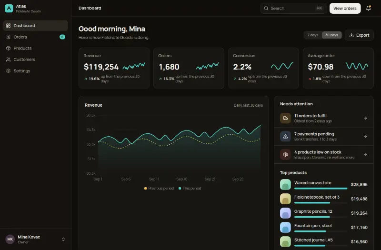Image resolution: width=381 pixels, height=250 pixels.
Task: Click Daily, last 30 days label
Action: pyautogui.click(x=248, y=105)
